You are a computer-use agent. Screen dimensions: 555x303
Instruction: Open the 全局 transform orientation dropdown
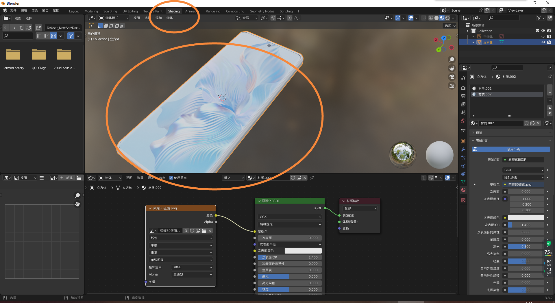247,18
